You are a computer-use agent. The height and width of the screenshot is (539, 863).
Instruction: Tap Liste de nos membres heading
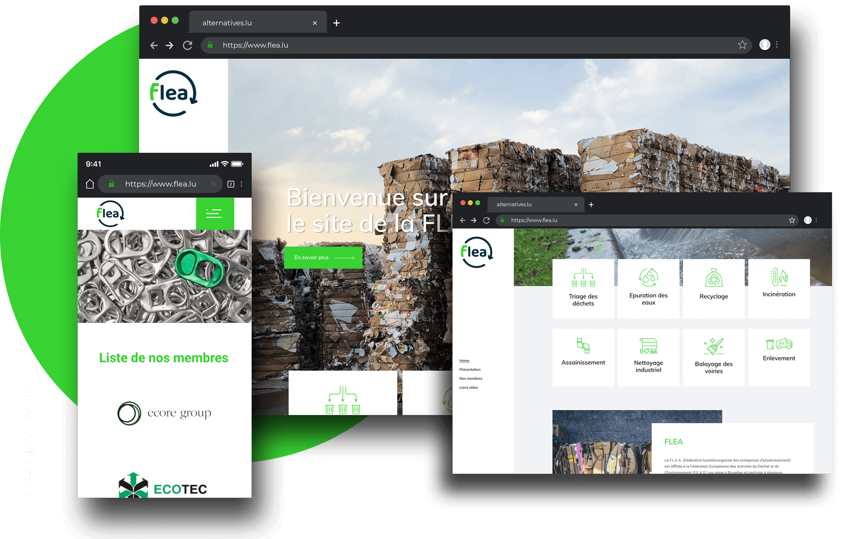[x=164, y=358]
